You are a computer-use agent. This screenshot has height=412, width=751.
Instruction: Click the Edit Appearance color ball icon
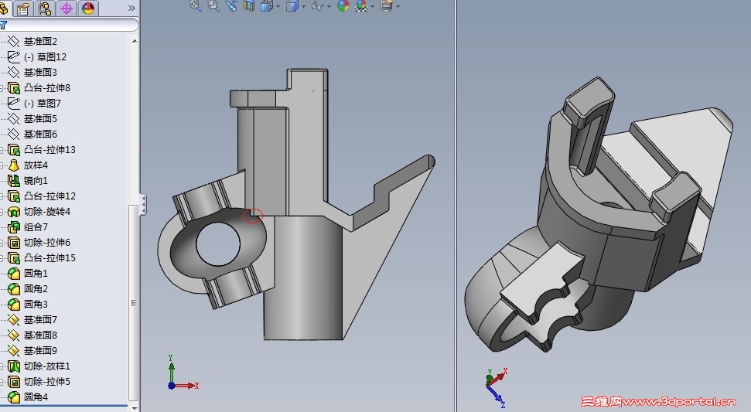(343, 5)
